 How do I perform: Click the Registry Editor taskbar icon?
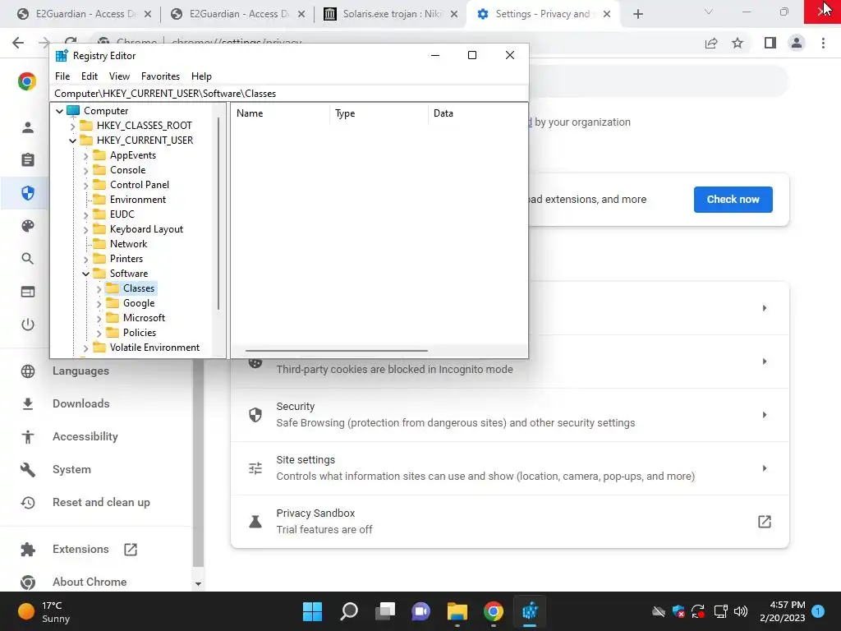pos(530,611)
